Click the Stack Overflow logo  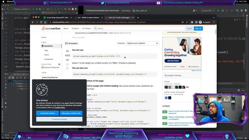(51, 28)
